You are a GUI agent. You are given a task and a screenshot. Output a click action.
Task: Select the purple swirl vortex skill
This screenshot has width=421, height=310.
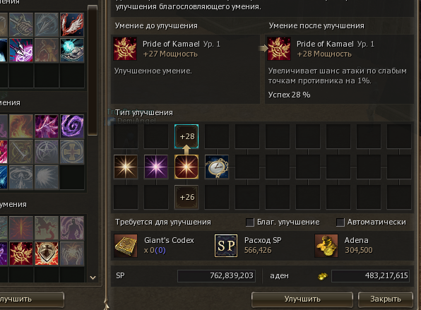pos(71,126)
